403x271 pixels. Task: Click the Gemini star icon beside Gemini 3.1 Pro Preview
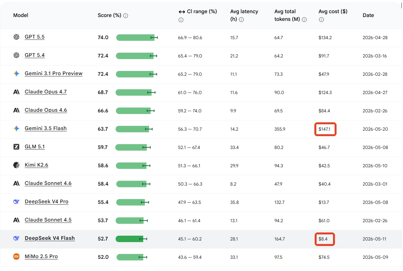point(16,74)
